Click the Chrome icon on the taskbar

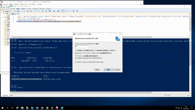[47, 108]
